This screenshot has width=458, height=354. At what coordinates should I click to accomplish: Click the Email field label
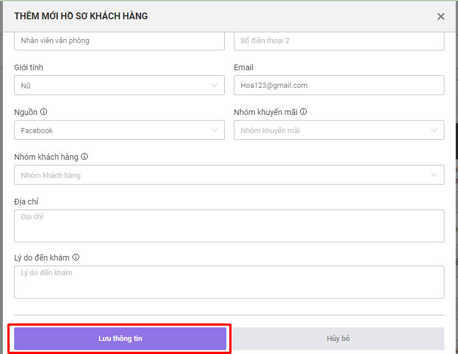[x=243, y=67]
